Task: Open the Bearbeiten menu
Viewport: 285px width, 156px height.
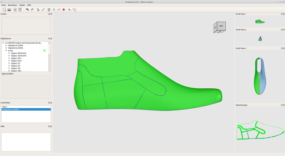Action: (13, 5)
